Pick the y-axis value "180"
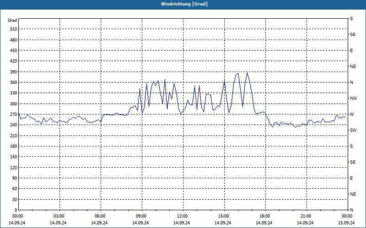 pos(14,146)
